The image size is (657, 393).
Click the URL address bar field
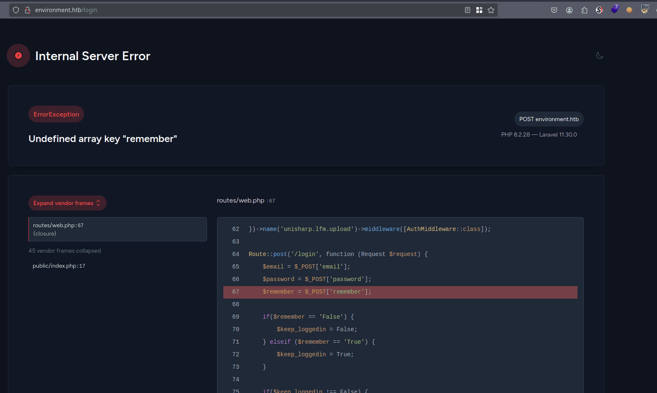(251, 10)
